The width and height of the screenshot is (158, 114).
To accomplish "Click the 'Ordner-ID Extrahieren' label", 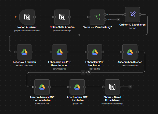I will 132,25.
